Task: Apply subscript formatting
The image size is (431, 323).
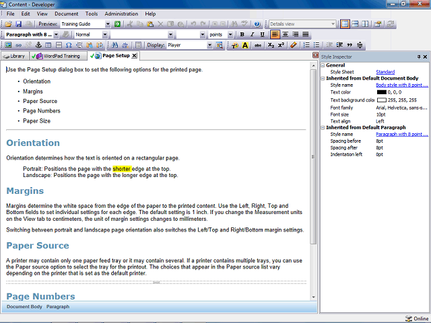Action: [271, 45]
